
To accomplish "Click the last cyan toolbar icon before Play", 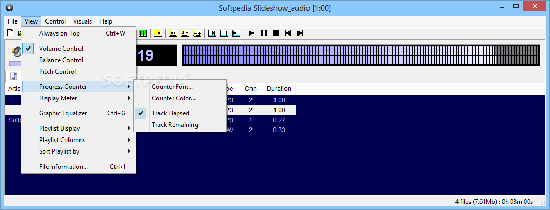I will 236,33.
